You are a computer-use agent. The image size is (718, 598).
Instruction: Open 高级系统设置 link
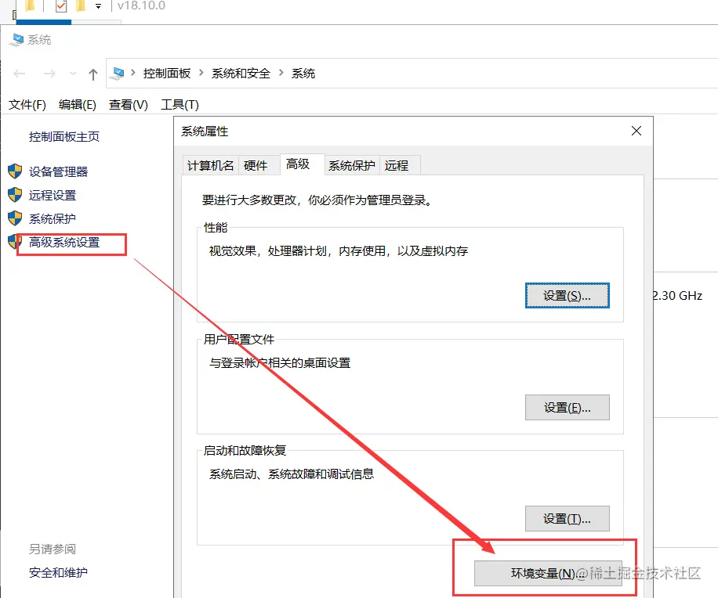click(x=64, y=243)
